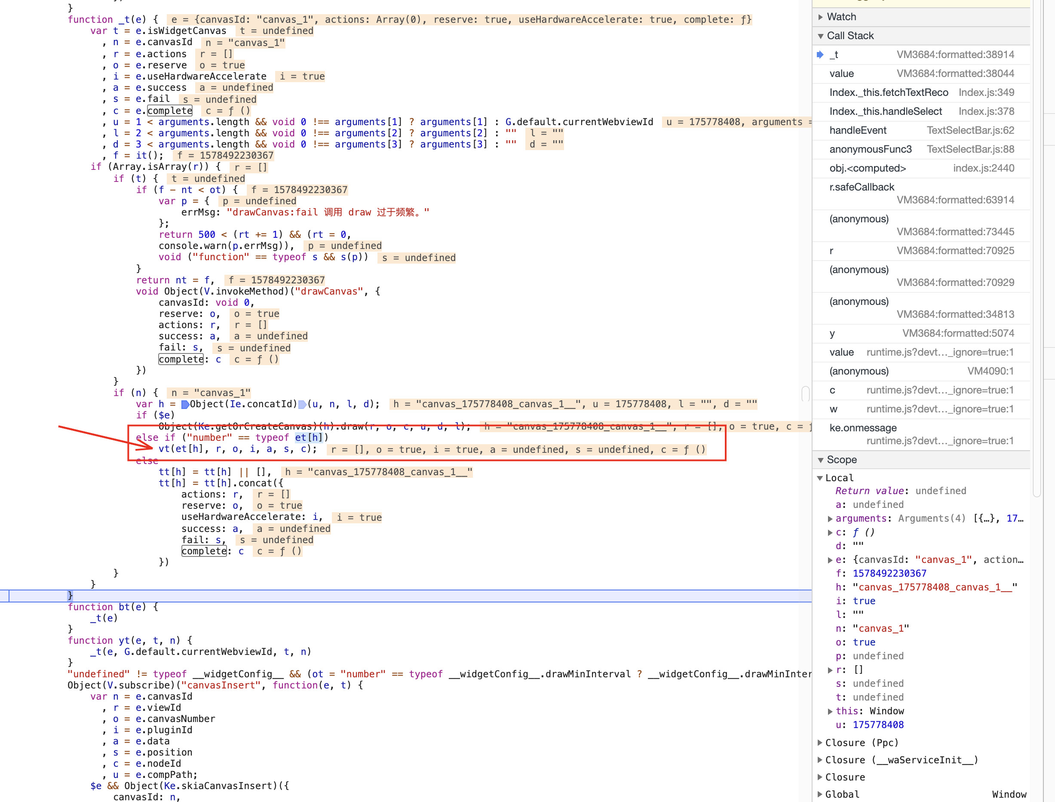Click the highlighted et[h] expression
This screenshot has height=802, width=1055.
(308, 437)
